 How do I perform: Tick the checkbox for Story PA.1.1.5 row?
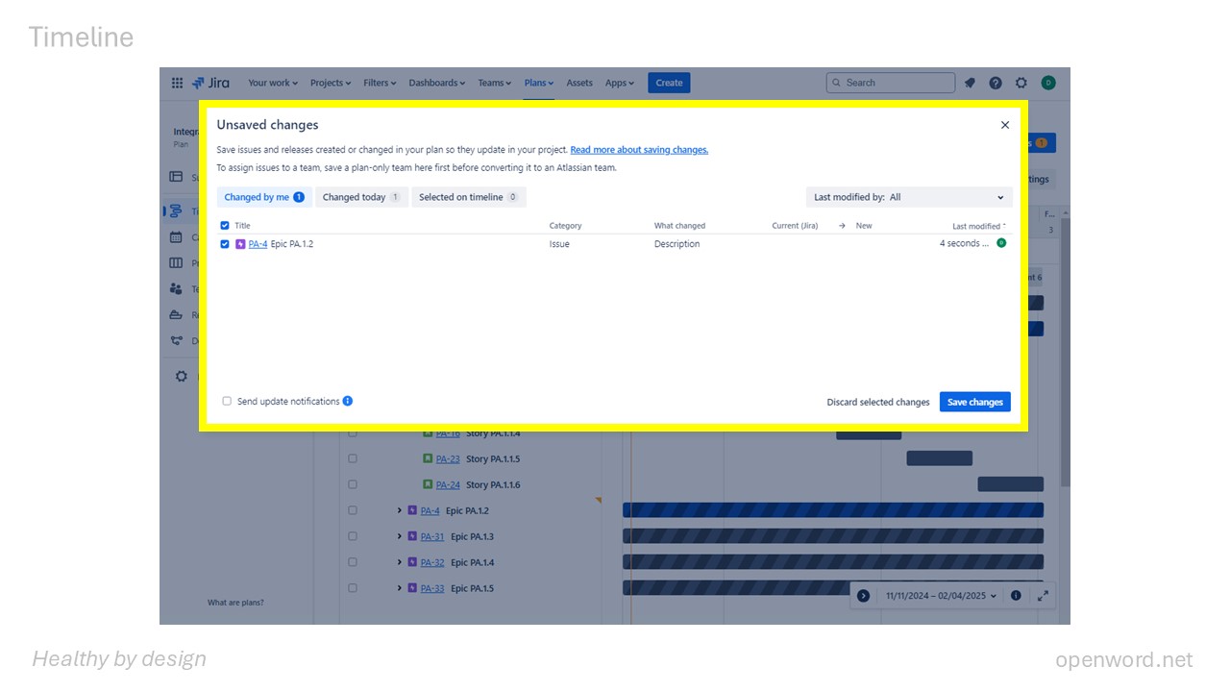[x=353, y=458]
